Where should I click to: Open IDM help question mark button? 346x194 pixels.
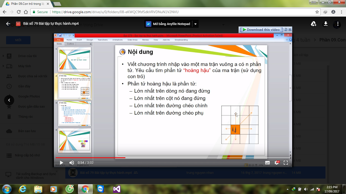(286, 30)
